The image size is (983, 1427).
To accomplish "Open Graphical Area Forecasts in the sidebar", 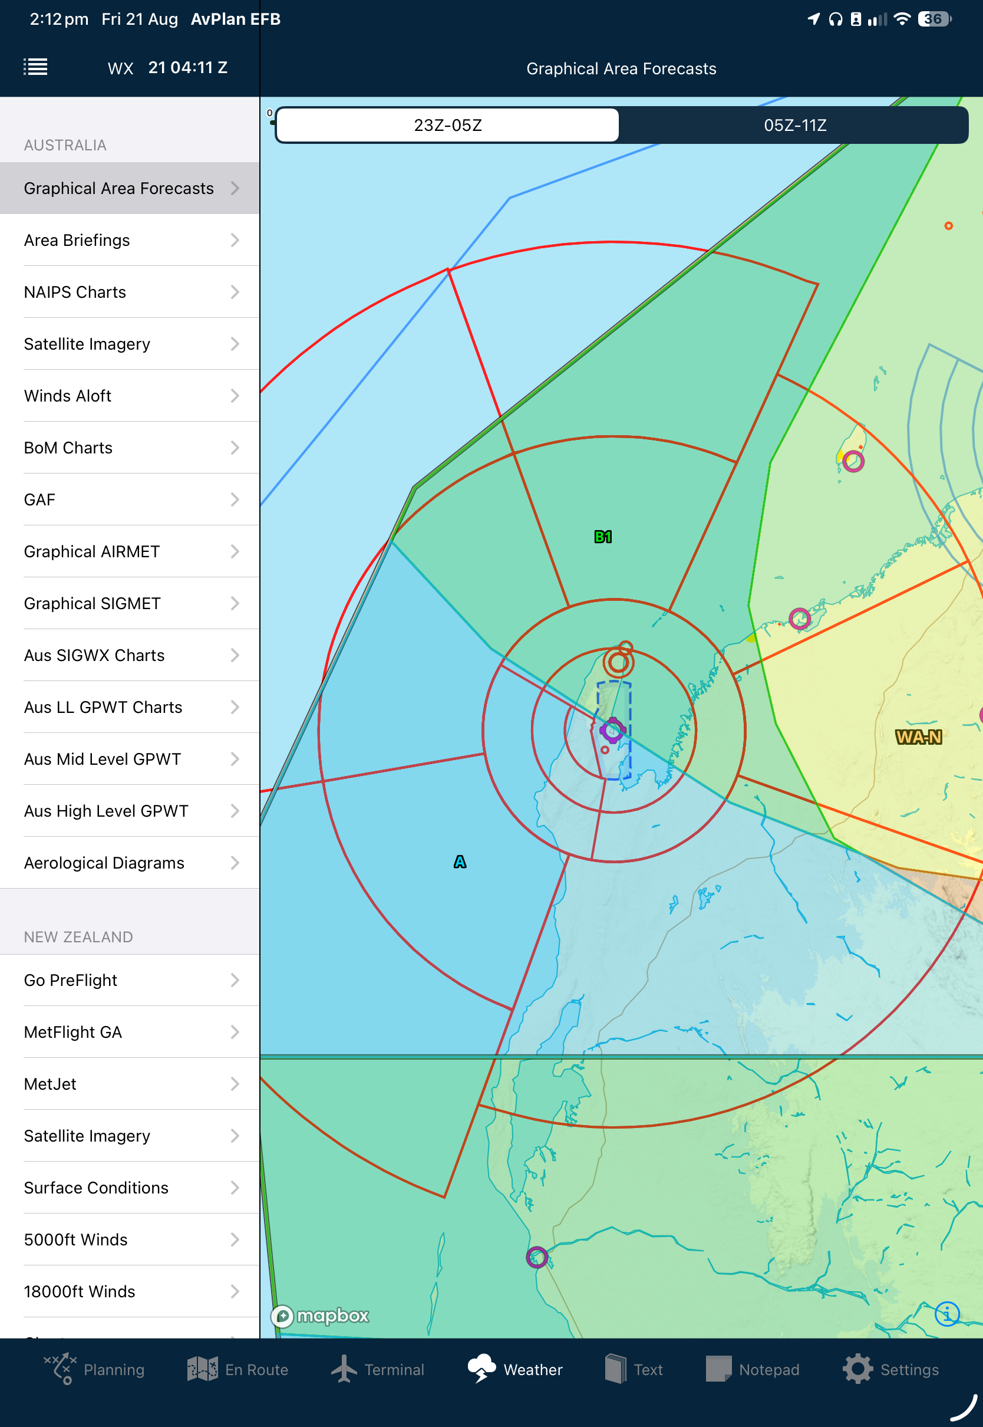I will pyautogui.click(x=129, y=188).
